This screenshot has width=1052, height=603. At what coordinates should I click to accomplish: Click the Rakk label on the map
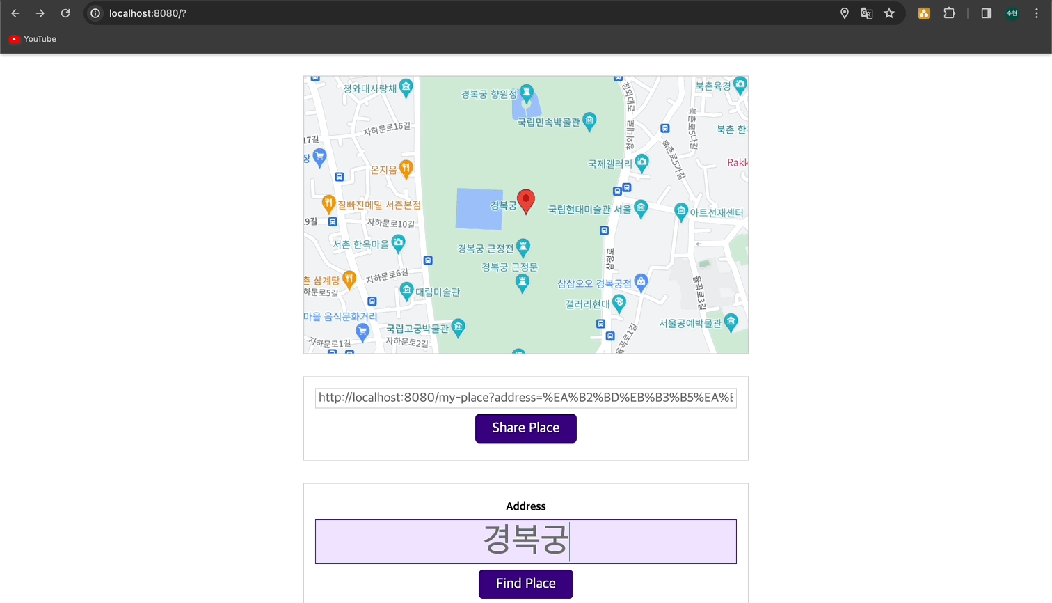click(738, 162)
